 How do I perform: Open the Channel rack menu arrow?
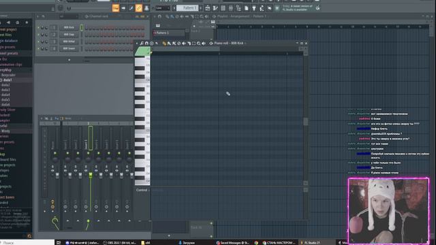coord(38,16)
